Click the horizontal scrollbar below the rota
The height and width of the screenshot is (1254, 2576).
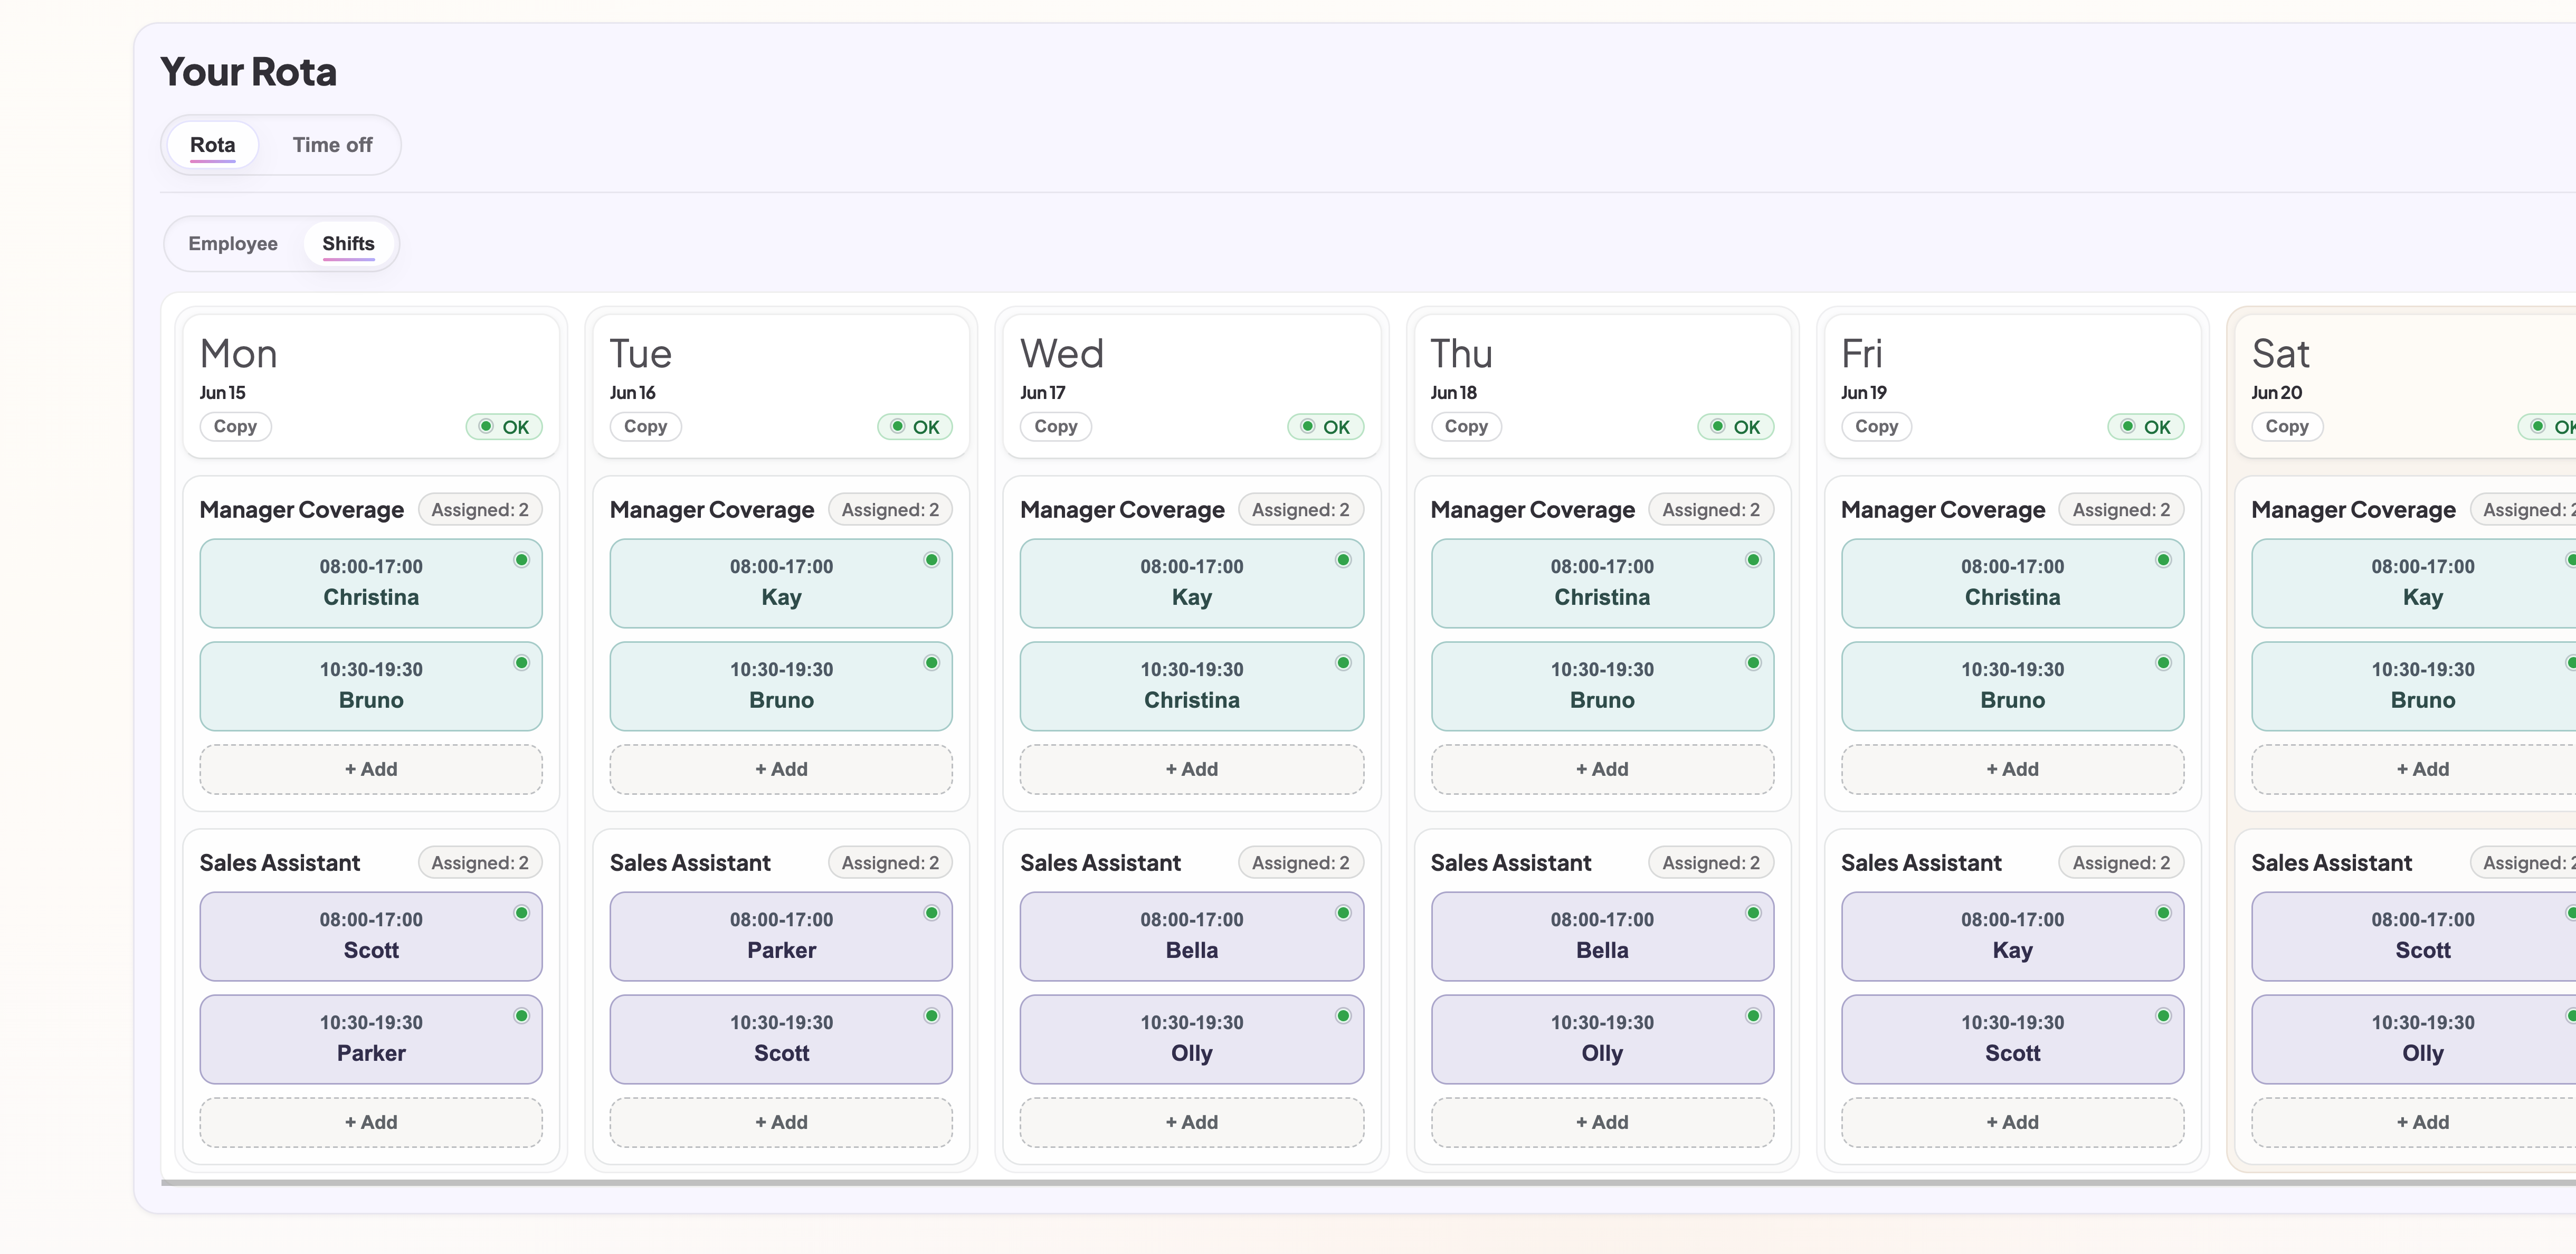click(x=1368, y=1183)
